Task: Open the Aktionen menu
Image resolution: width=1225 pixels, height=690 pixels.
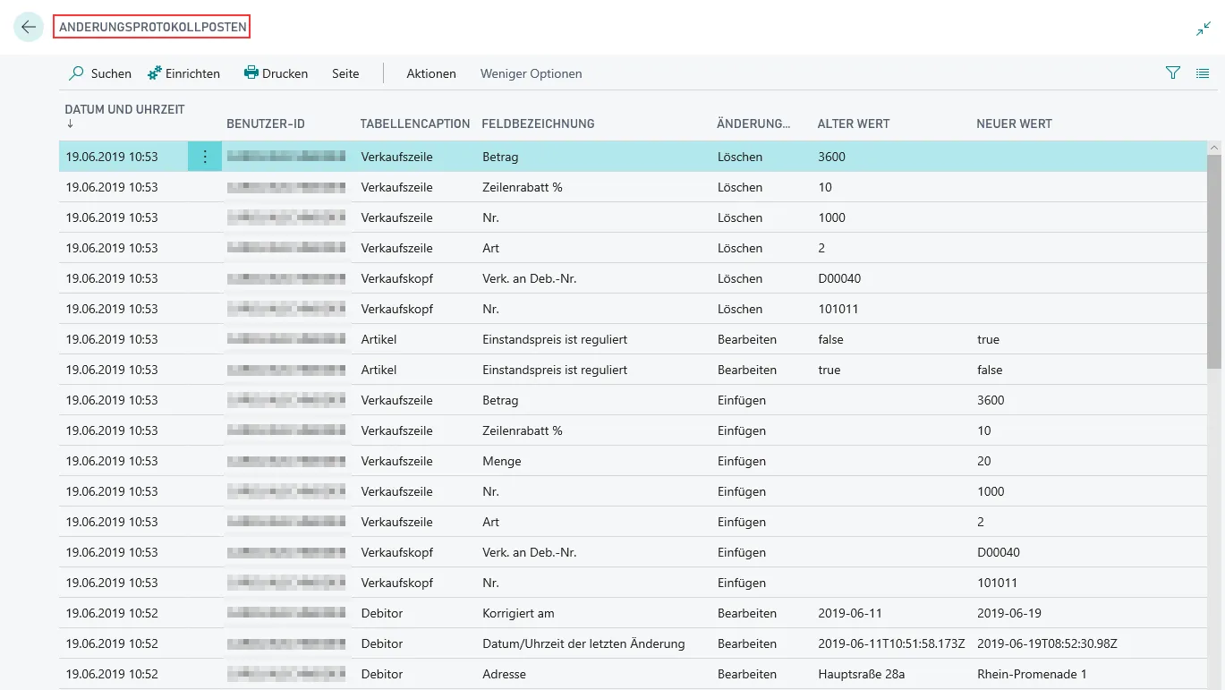Action: (x=431, y=73)
